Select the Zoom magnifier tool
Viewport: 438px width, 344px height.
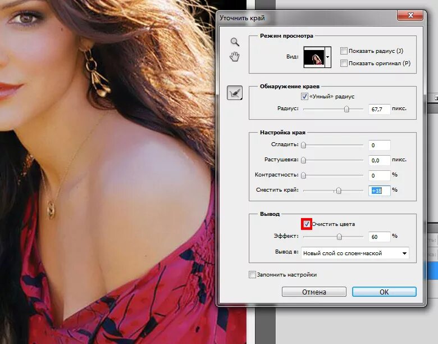(235, 42)
